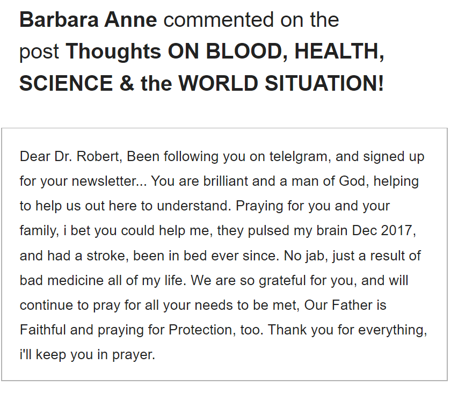
Task: Click the Barbara Anne commenter name
Action: [88, 20]
